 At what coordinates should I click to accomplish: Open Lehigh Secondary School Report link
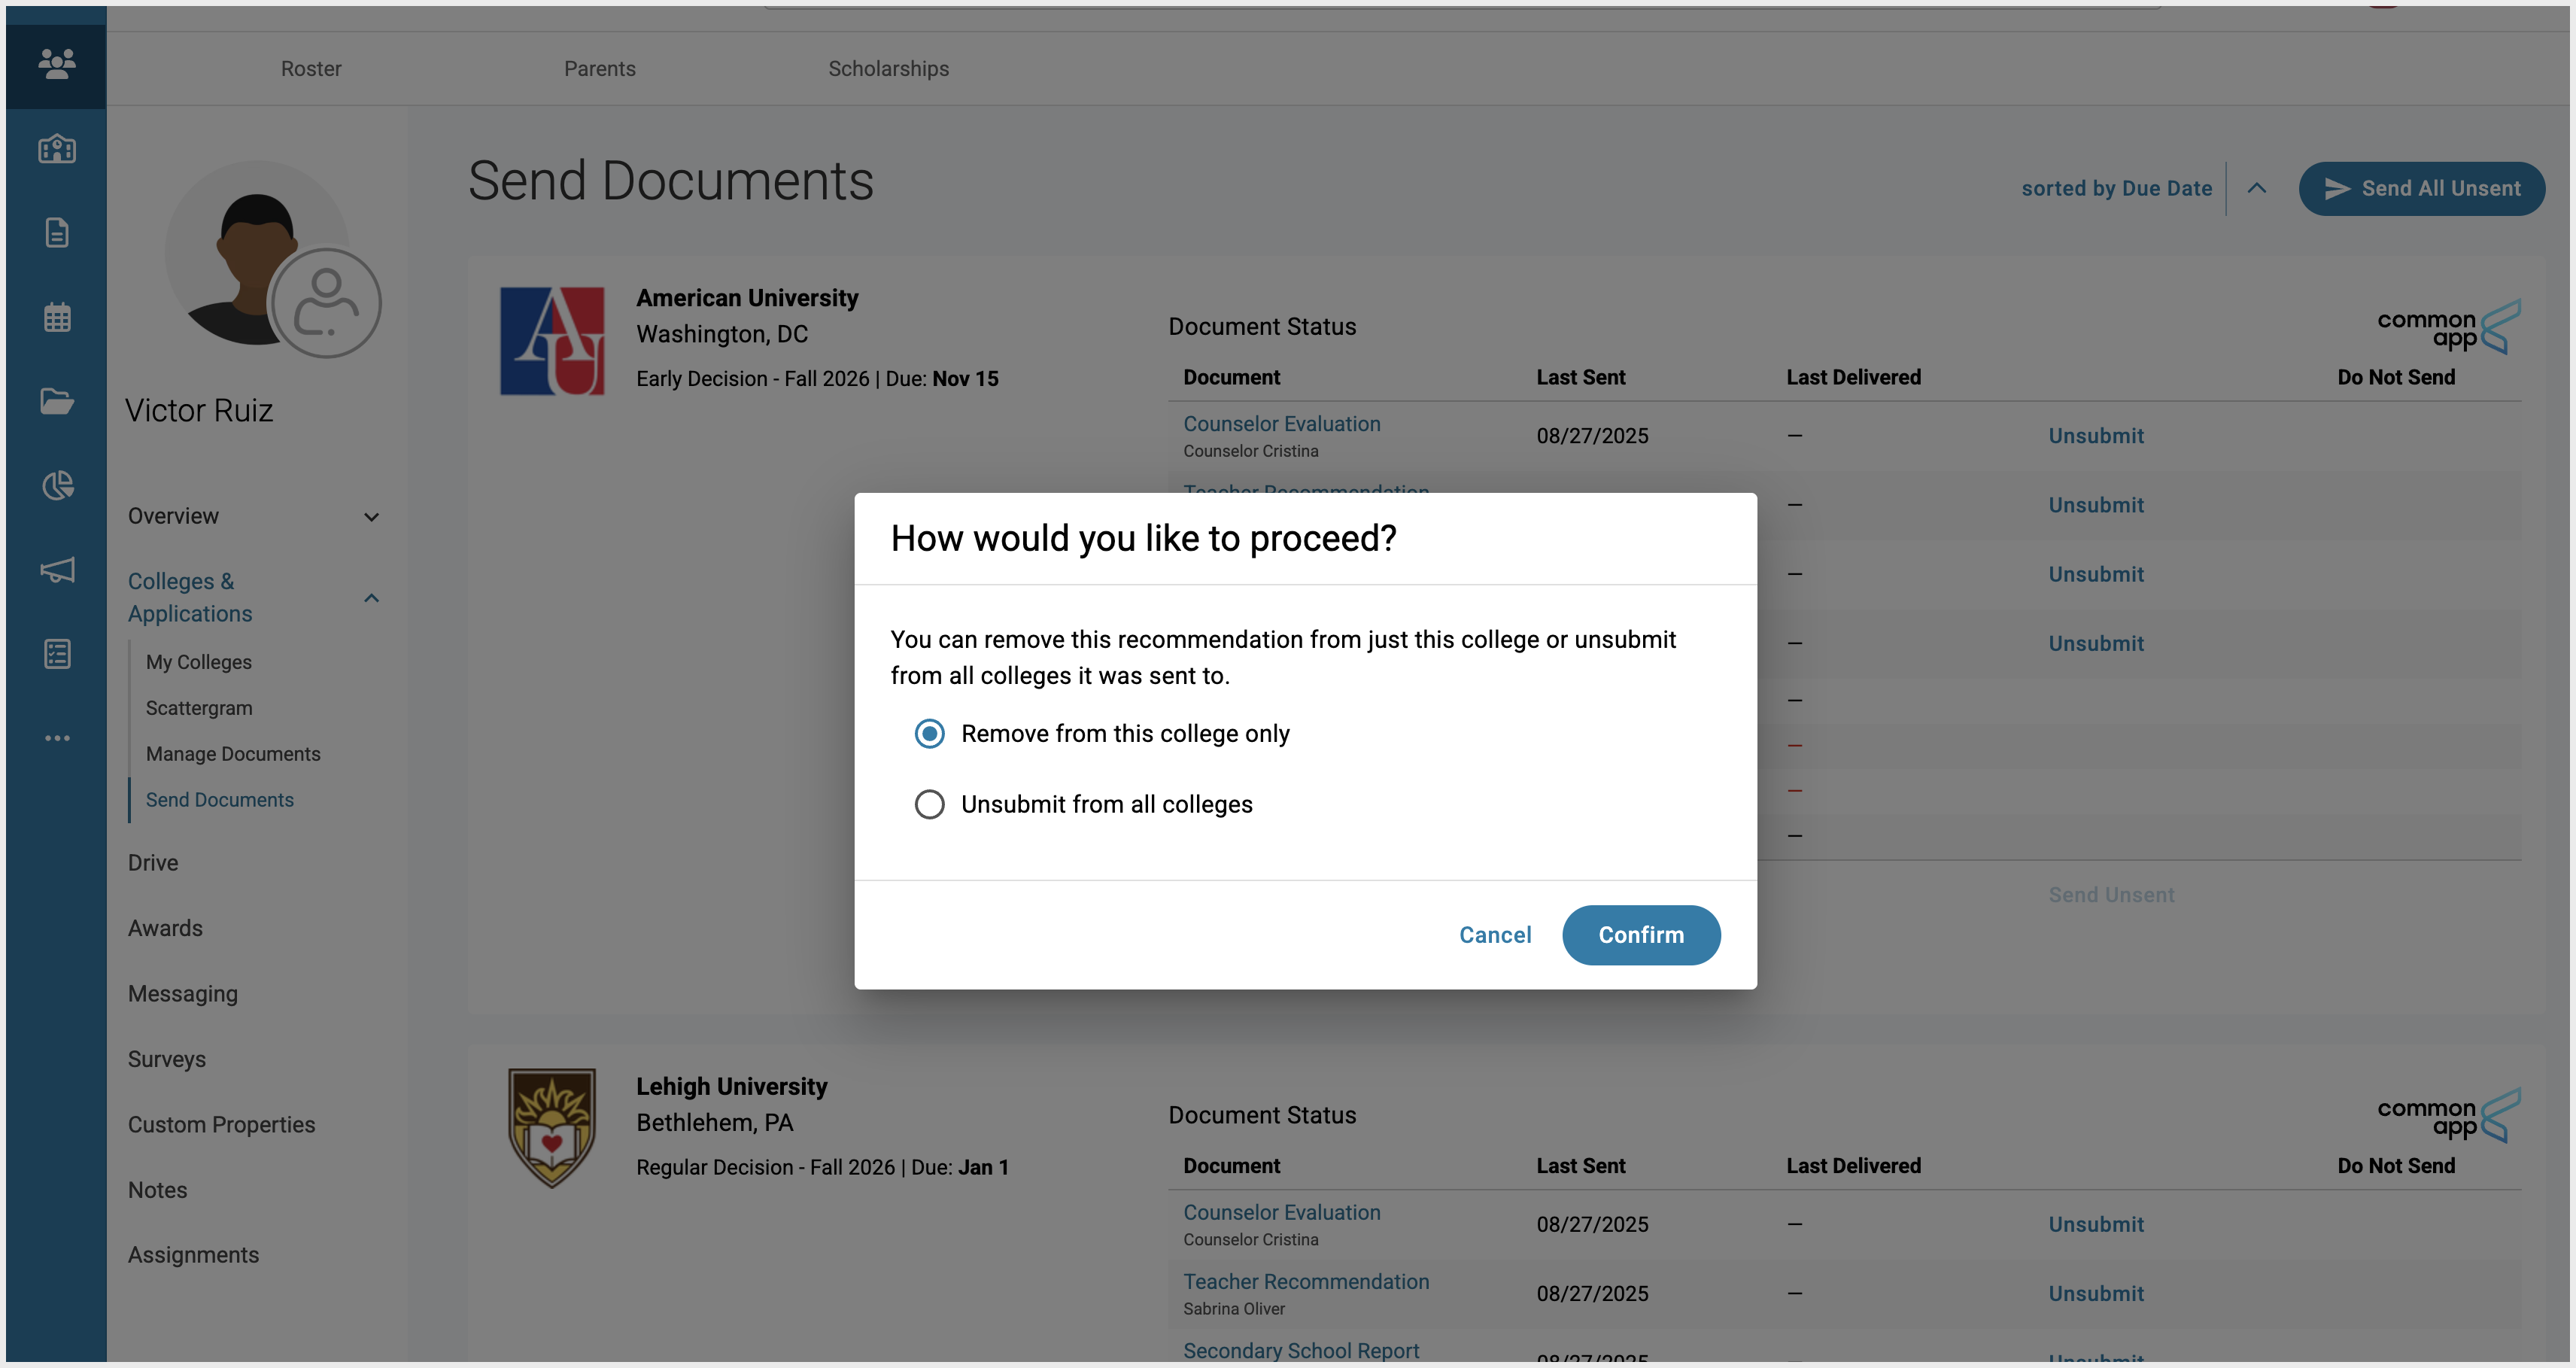tap(1301, 1351)
